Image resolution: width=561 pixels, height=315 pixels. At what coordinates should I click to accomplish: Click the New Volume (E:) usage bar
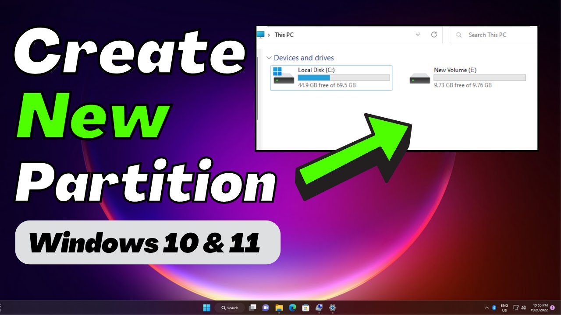[x=479, y=77]
